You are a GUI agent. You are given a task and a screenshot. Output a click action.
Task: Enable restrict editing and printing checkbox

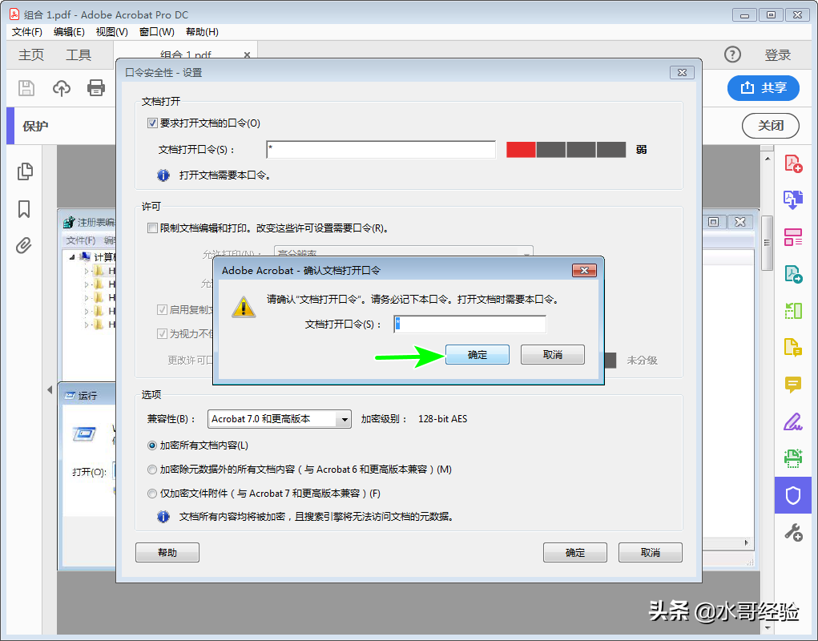click(x=152, y=228)
